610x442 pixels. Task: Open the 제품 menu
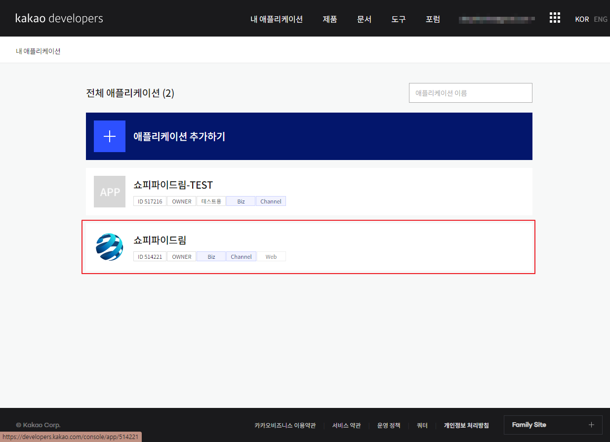(x=330, y=19)
